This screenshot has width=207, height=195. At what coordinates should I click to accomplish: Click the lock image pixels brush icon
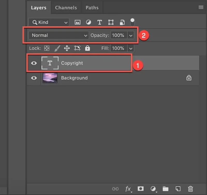click(57, 48)
